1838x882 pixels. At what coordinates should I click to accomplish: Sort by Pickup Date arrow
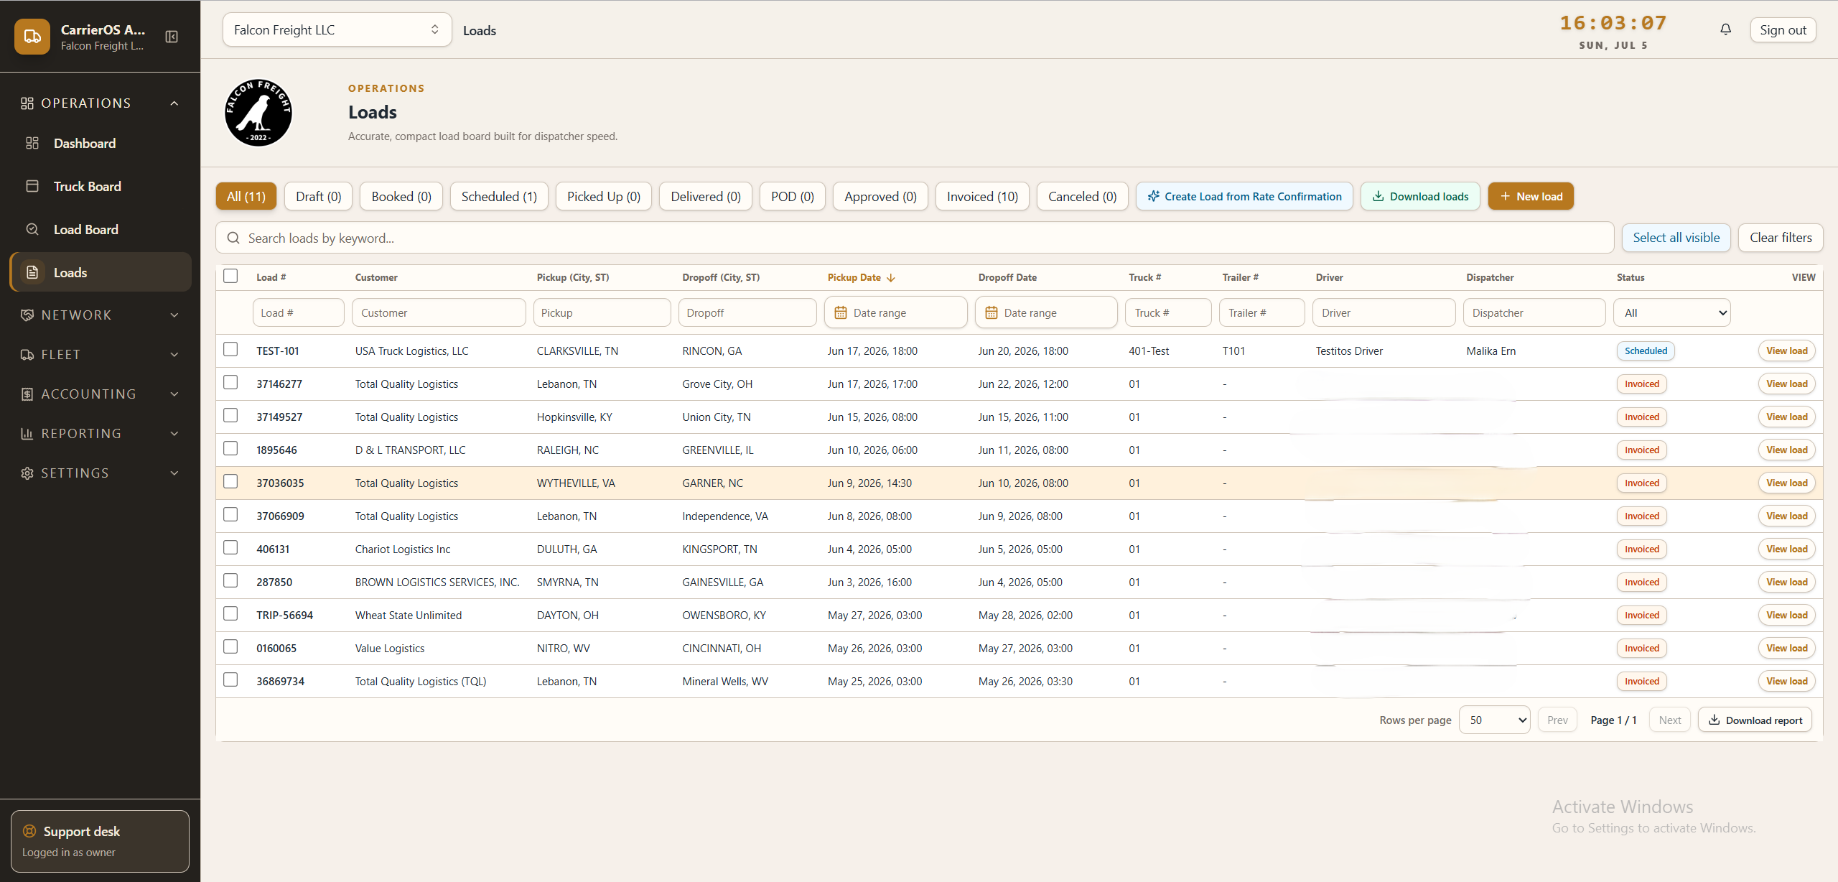click(891, 278)
